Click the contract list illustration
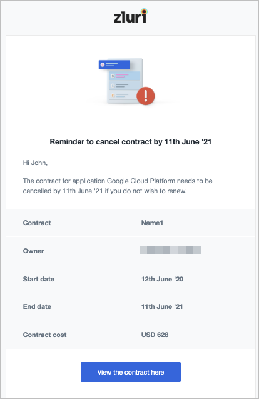Screen dimensions: 259x399 point(126,81)
